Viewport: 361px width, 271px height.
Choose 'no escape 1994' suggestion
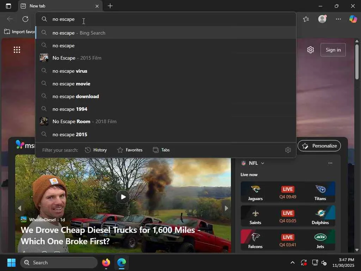click(166, 109)
